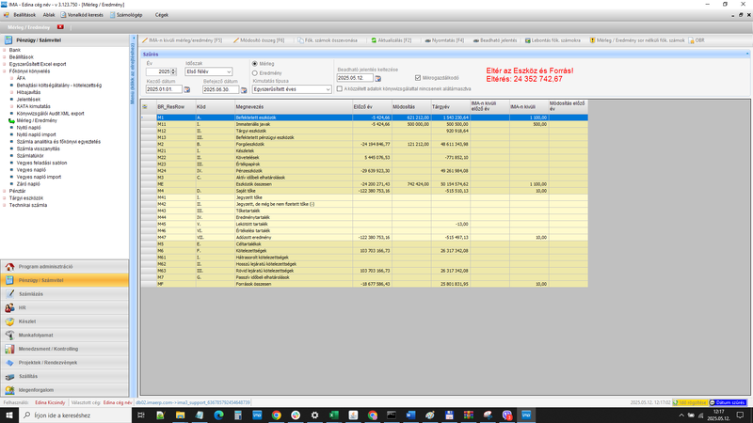
Task: Open the Beállítások menu
Action: click(24, 15)
